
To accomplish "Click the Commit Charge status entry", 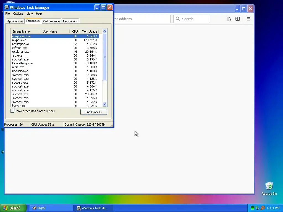I will click(85, 124).
